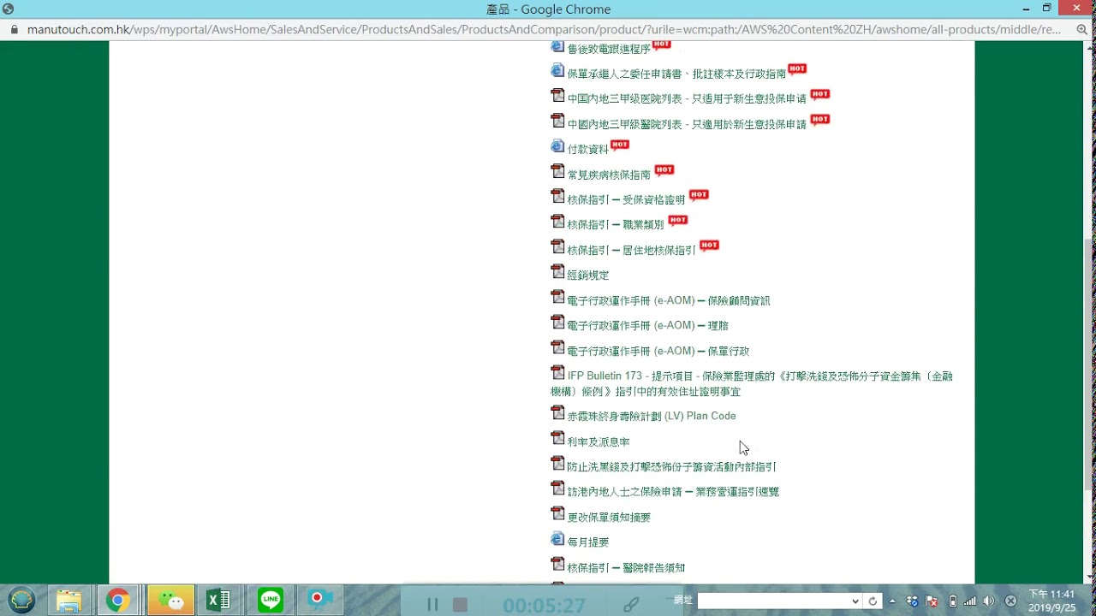Screen dimensions: 1096x616
Task: Open e-AOM 保單行政 manual link
Action: [658, 351]
